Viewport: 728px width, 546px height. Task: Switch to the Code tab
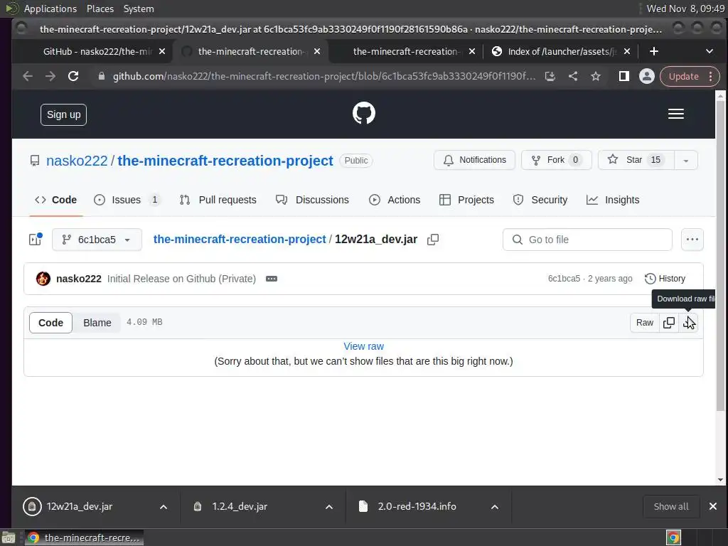tap(55, 200)
